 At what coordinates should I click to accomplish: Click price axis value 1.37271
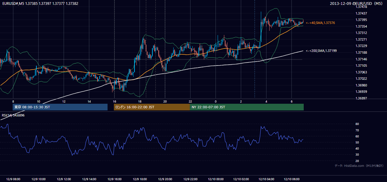[x=361, y=39]
